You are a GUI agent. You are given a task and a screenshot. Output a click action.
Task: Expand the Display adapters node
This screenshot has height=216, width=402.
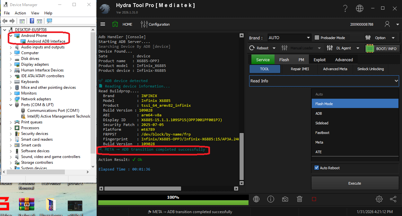tap(11, 64)
